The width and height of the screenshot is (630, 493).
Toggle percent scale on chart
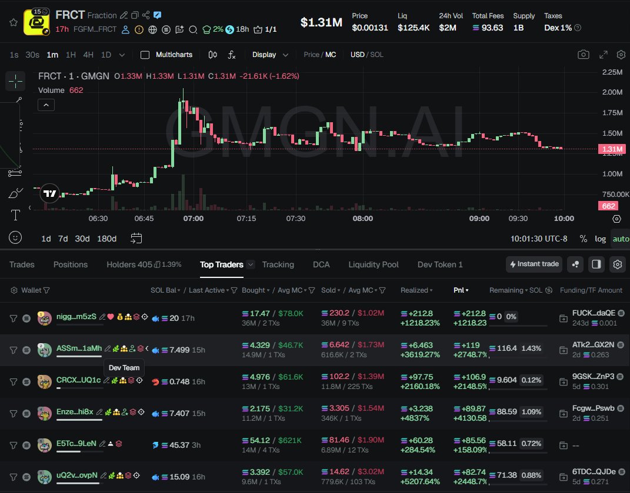pyautogui.click(x=584, y=239)
